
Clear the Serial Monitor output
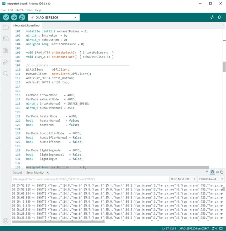pyautogui.click(x=217, y=172)
